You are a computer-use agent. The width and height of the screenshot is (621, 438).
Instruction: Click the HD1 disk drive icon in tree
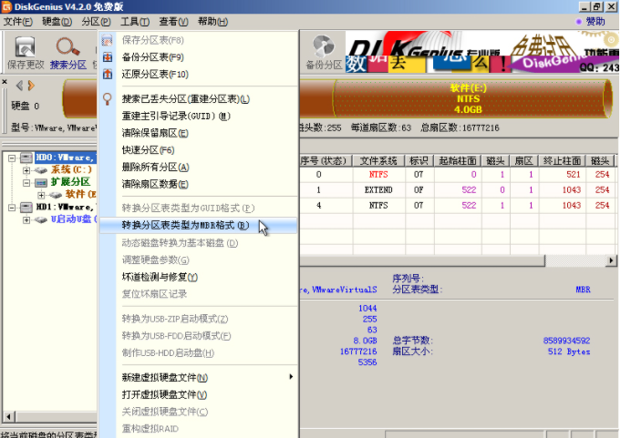click(x=26, y=207)
